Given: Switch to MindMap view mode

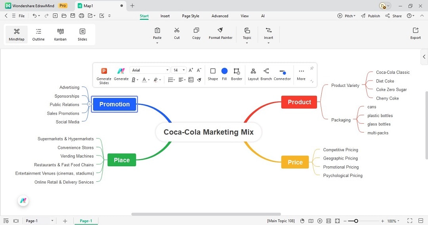Looking at the screenshot, I should point(17,35).
